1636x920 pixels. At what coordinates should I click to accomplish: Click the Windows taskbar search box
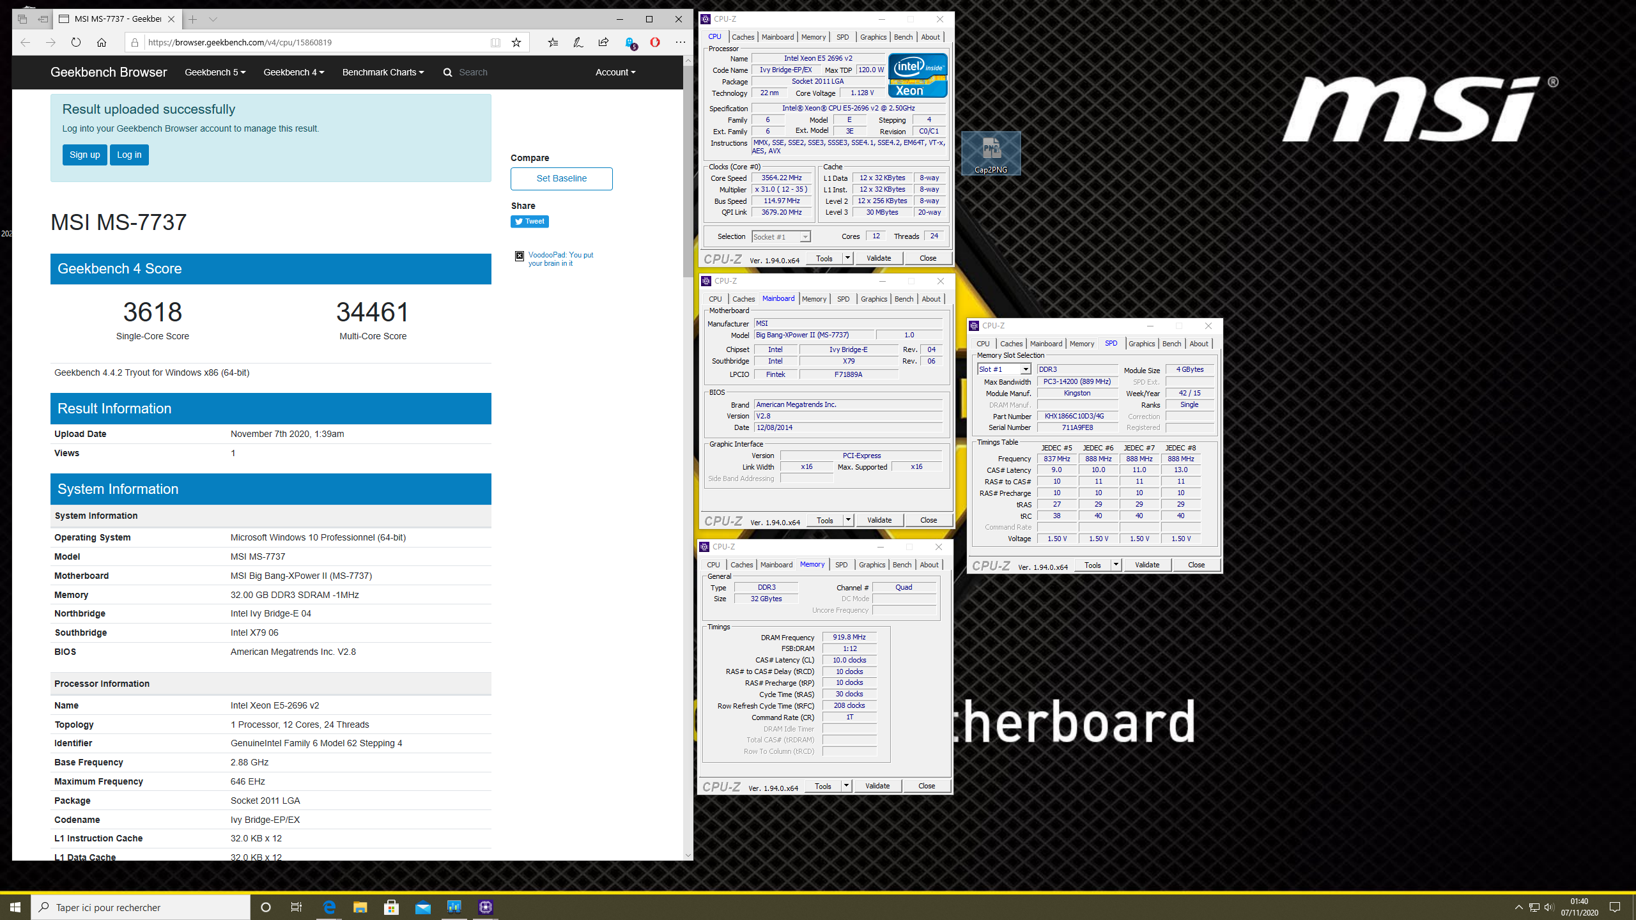(141, 907)
